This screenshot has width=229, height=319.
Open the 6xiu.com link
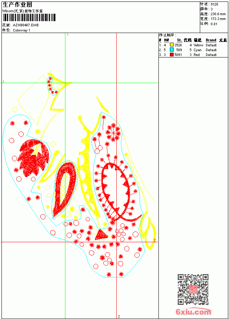click(193, 312)
